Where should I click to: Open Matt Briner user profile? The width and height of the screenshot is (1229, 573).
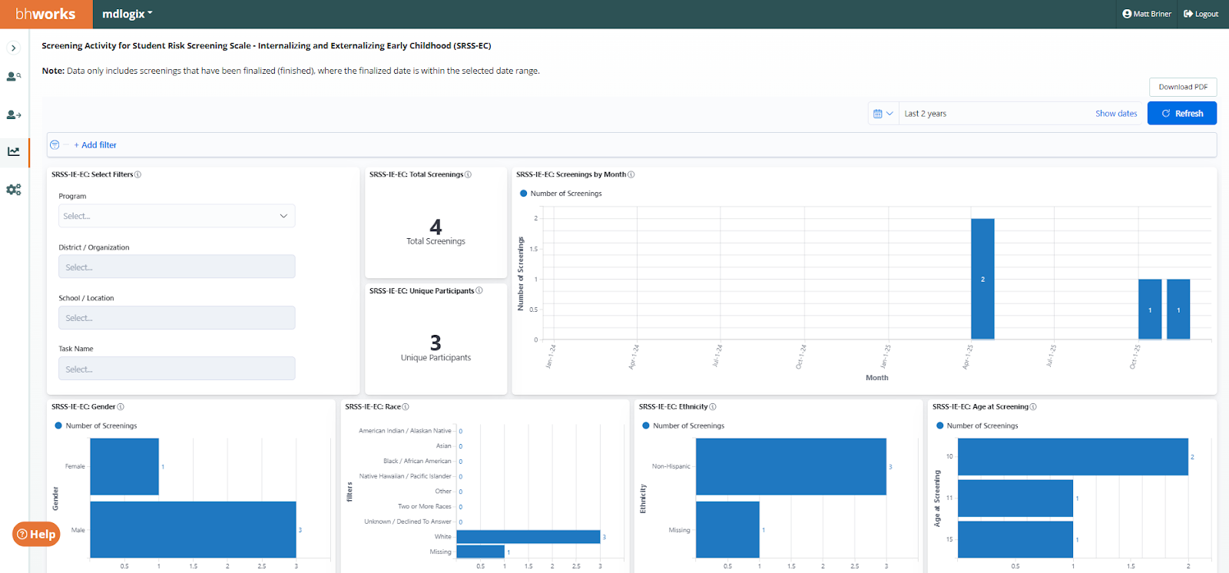[1147, 14]
